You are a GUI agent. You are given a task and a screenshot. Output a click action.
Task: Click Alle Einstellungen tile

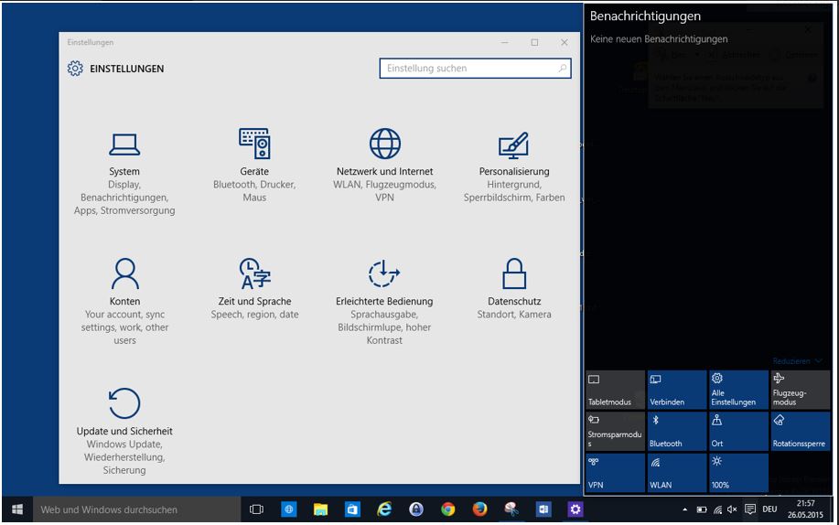pos(738,390)
